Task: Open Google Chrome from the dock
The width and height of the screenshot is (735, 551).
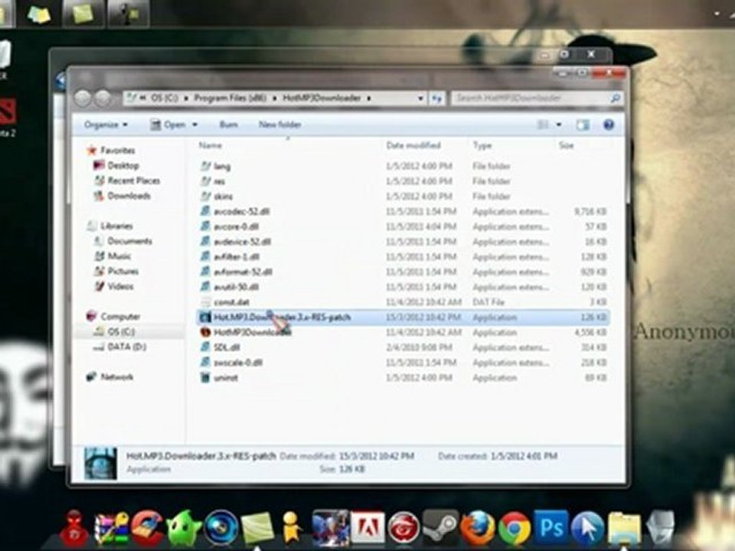Action: [x=514, y=527]
